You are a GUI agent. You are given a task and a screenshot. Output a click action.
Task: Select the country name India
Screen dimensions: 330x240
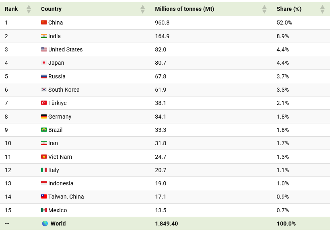pyautogui.click(x=54, y=36)
